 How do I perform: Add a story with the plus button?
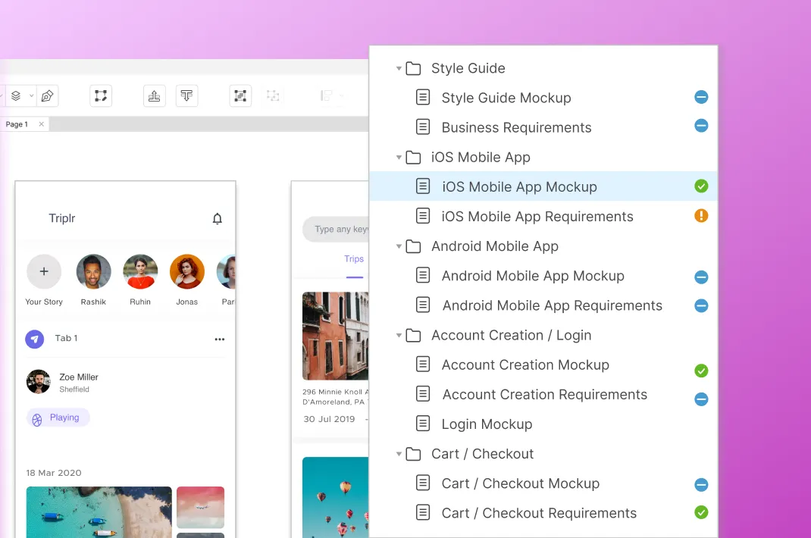44,271
